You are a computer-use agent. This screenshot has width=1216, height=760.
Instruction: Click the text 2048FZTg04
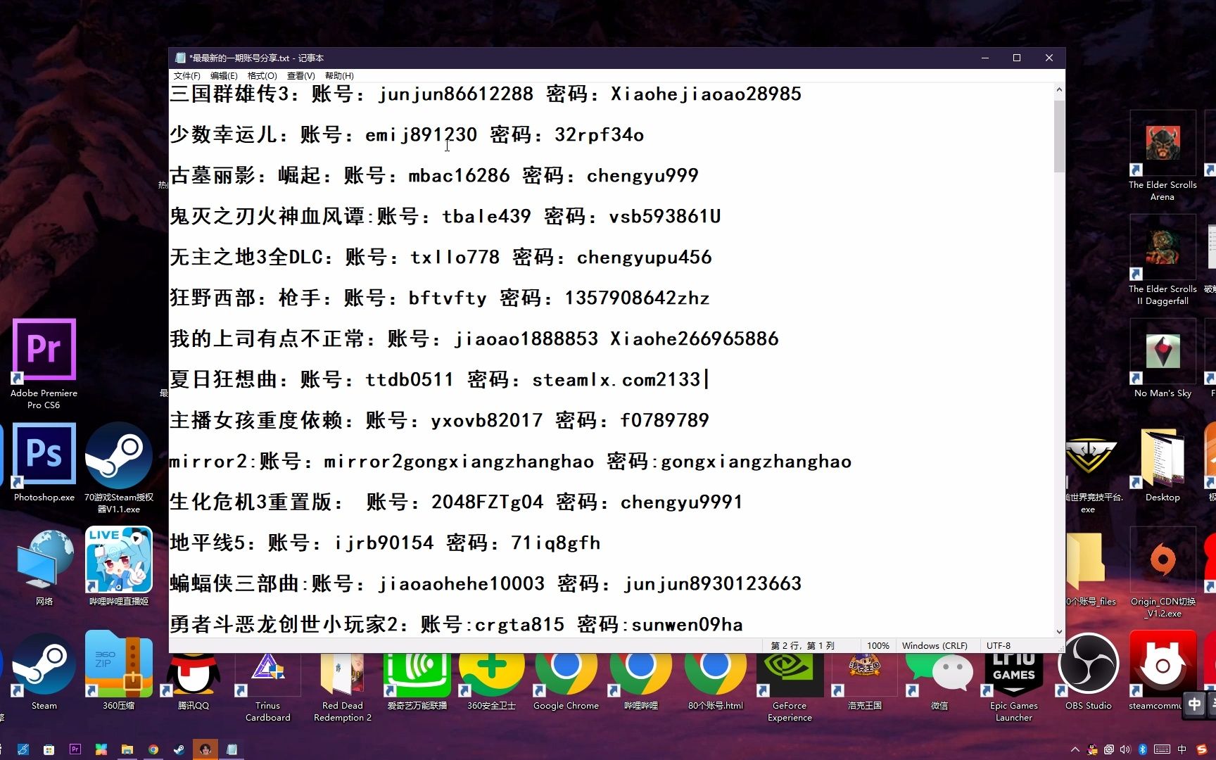pos(487,502)
